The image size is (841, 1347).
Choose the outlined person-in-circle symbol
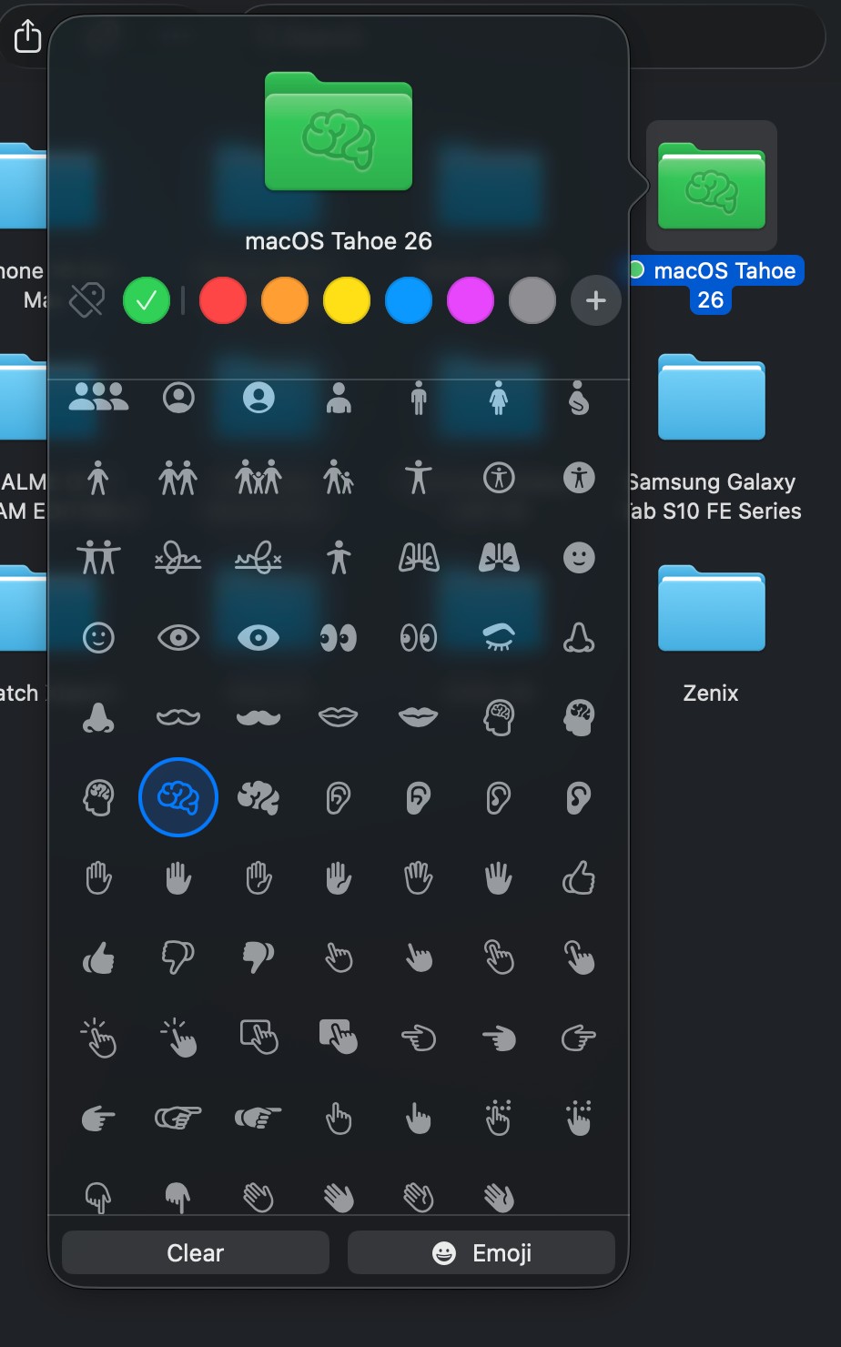pyautogui.click(x=178, y=398)
